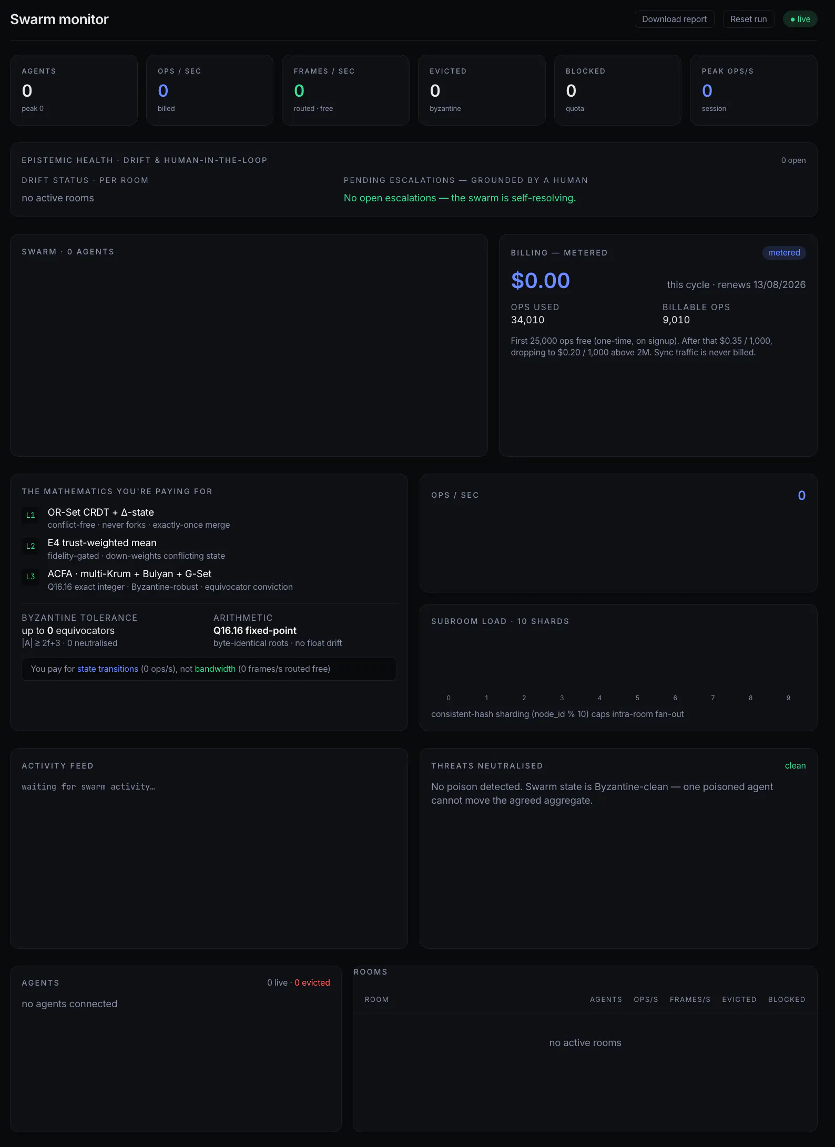Click the $0.00 billing amount
The width and height of the screenshot is (835, 1147).
tap(540, 281)
